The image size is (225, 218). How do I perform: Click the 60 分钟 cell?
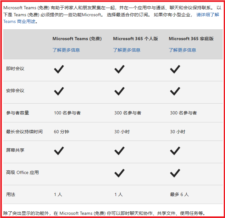tap(62, 132)
